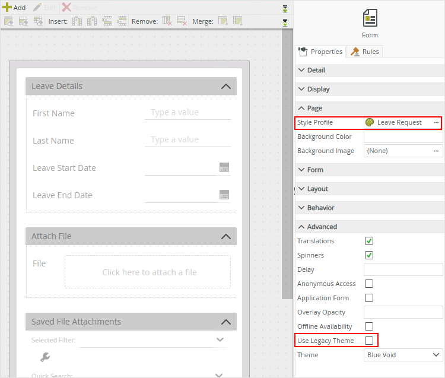Tick the Anonymous Access checkbox
Screen dimensions: 445x378
(369, 284)
